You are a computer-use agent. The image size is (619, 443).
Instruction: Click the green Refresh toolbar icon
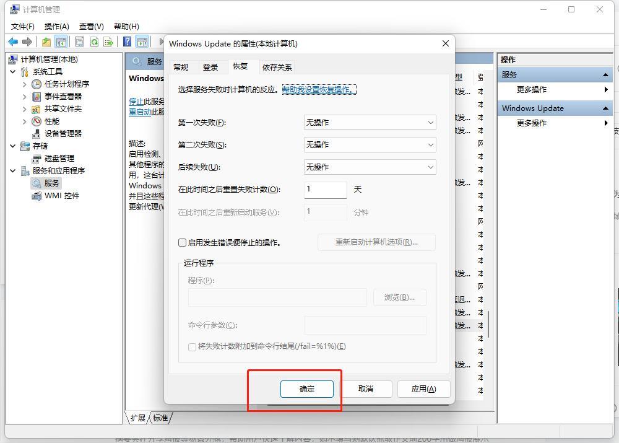coord(94,42)
